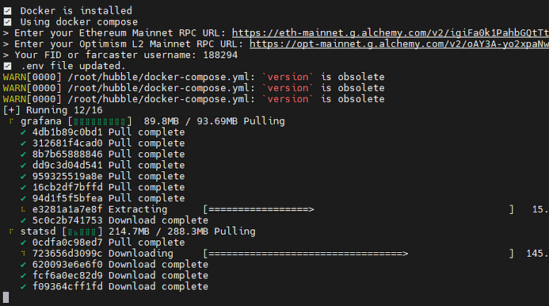This screenshot has height=306, width=549.
Task: Click the green check next to dd9c3d04d541
Action: 24,166
